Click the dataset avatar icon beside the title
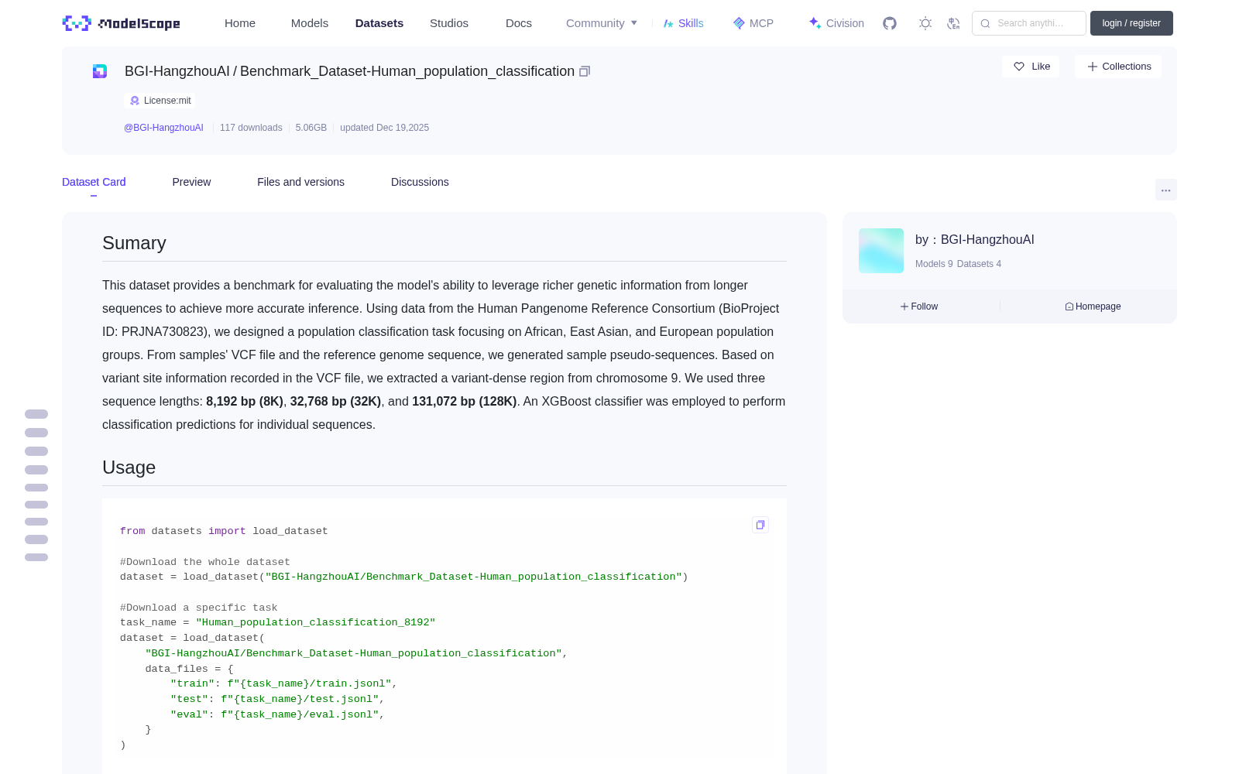 [x=100, y=71]
